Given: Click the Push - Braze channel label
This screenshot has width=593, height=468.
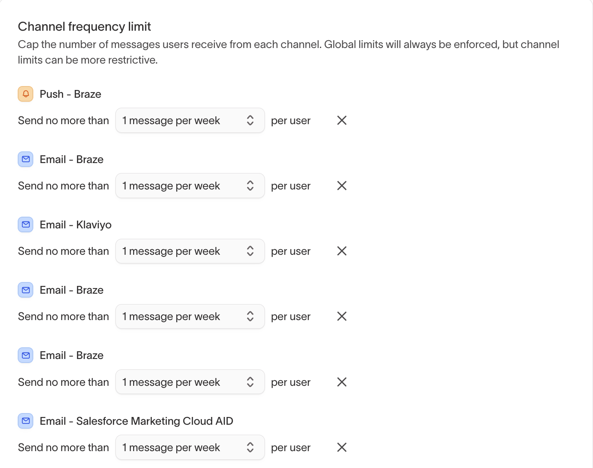Looking at the screenshot, I should pos(70,94).
